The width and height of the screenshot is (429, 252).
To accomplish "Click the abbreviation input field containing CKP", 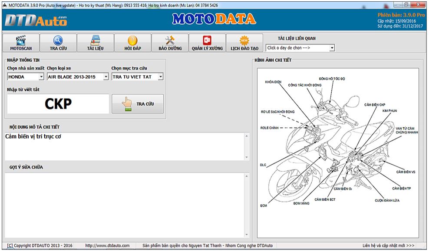I will (x=58, y=104).
